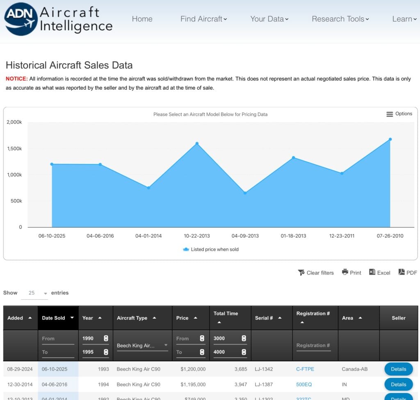Export table using the Excel icon
Screen dimensions: 420x400
click(x=372, y=272)
